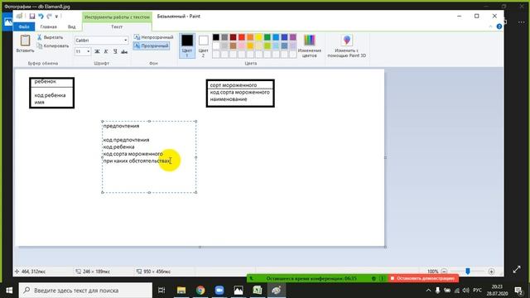Click 'предпочтения' title in text box
The image size is (530, 298).
(x=121, y=126)
